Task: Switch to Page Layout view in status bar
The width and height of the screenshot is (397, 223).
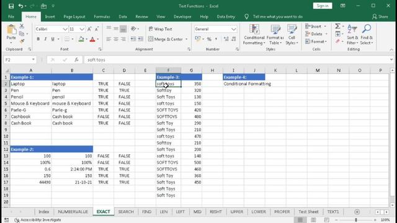Action: click(x=313, y=220)
